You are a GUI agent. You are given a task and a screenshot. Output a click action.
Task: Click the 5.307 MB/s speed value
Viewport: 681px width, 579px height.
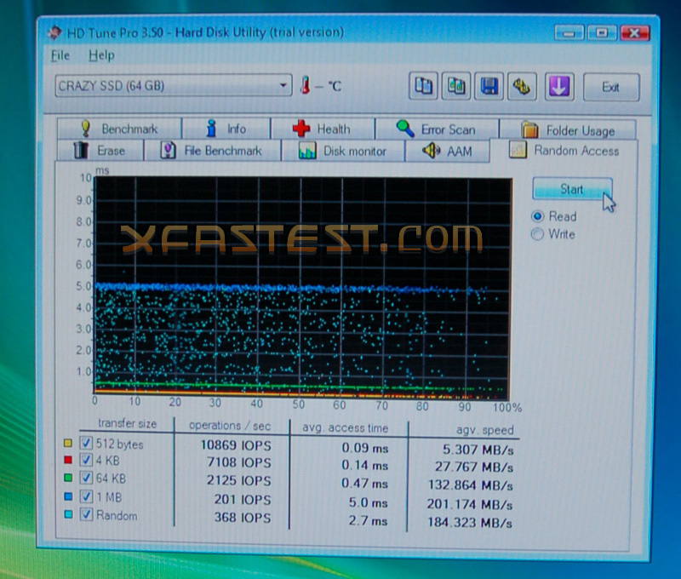(478, 450)
